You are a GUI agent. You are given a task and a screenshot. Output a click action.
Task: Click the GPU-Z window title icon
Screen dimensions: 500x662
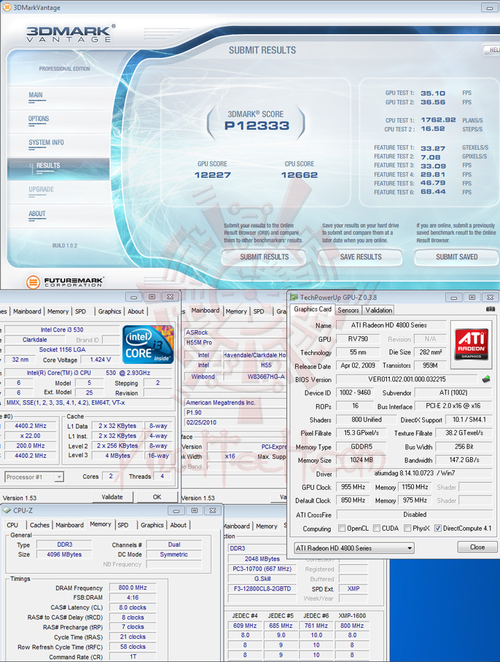(x=294, y=297)
